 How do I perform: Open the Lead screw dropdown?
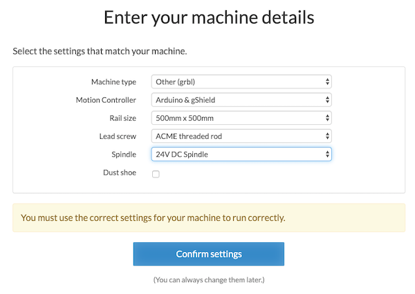[x=241, y=136]
